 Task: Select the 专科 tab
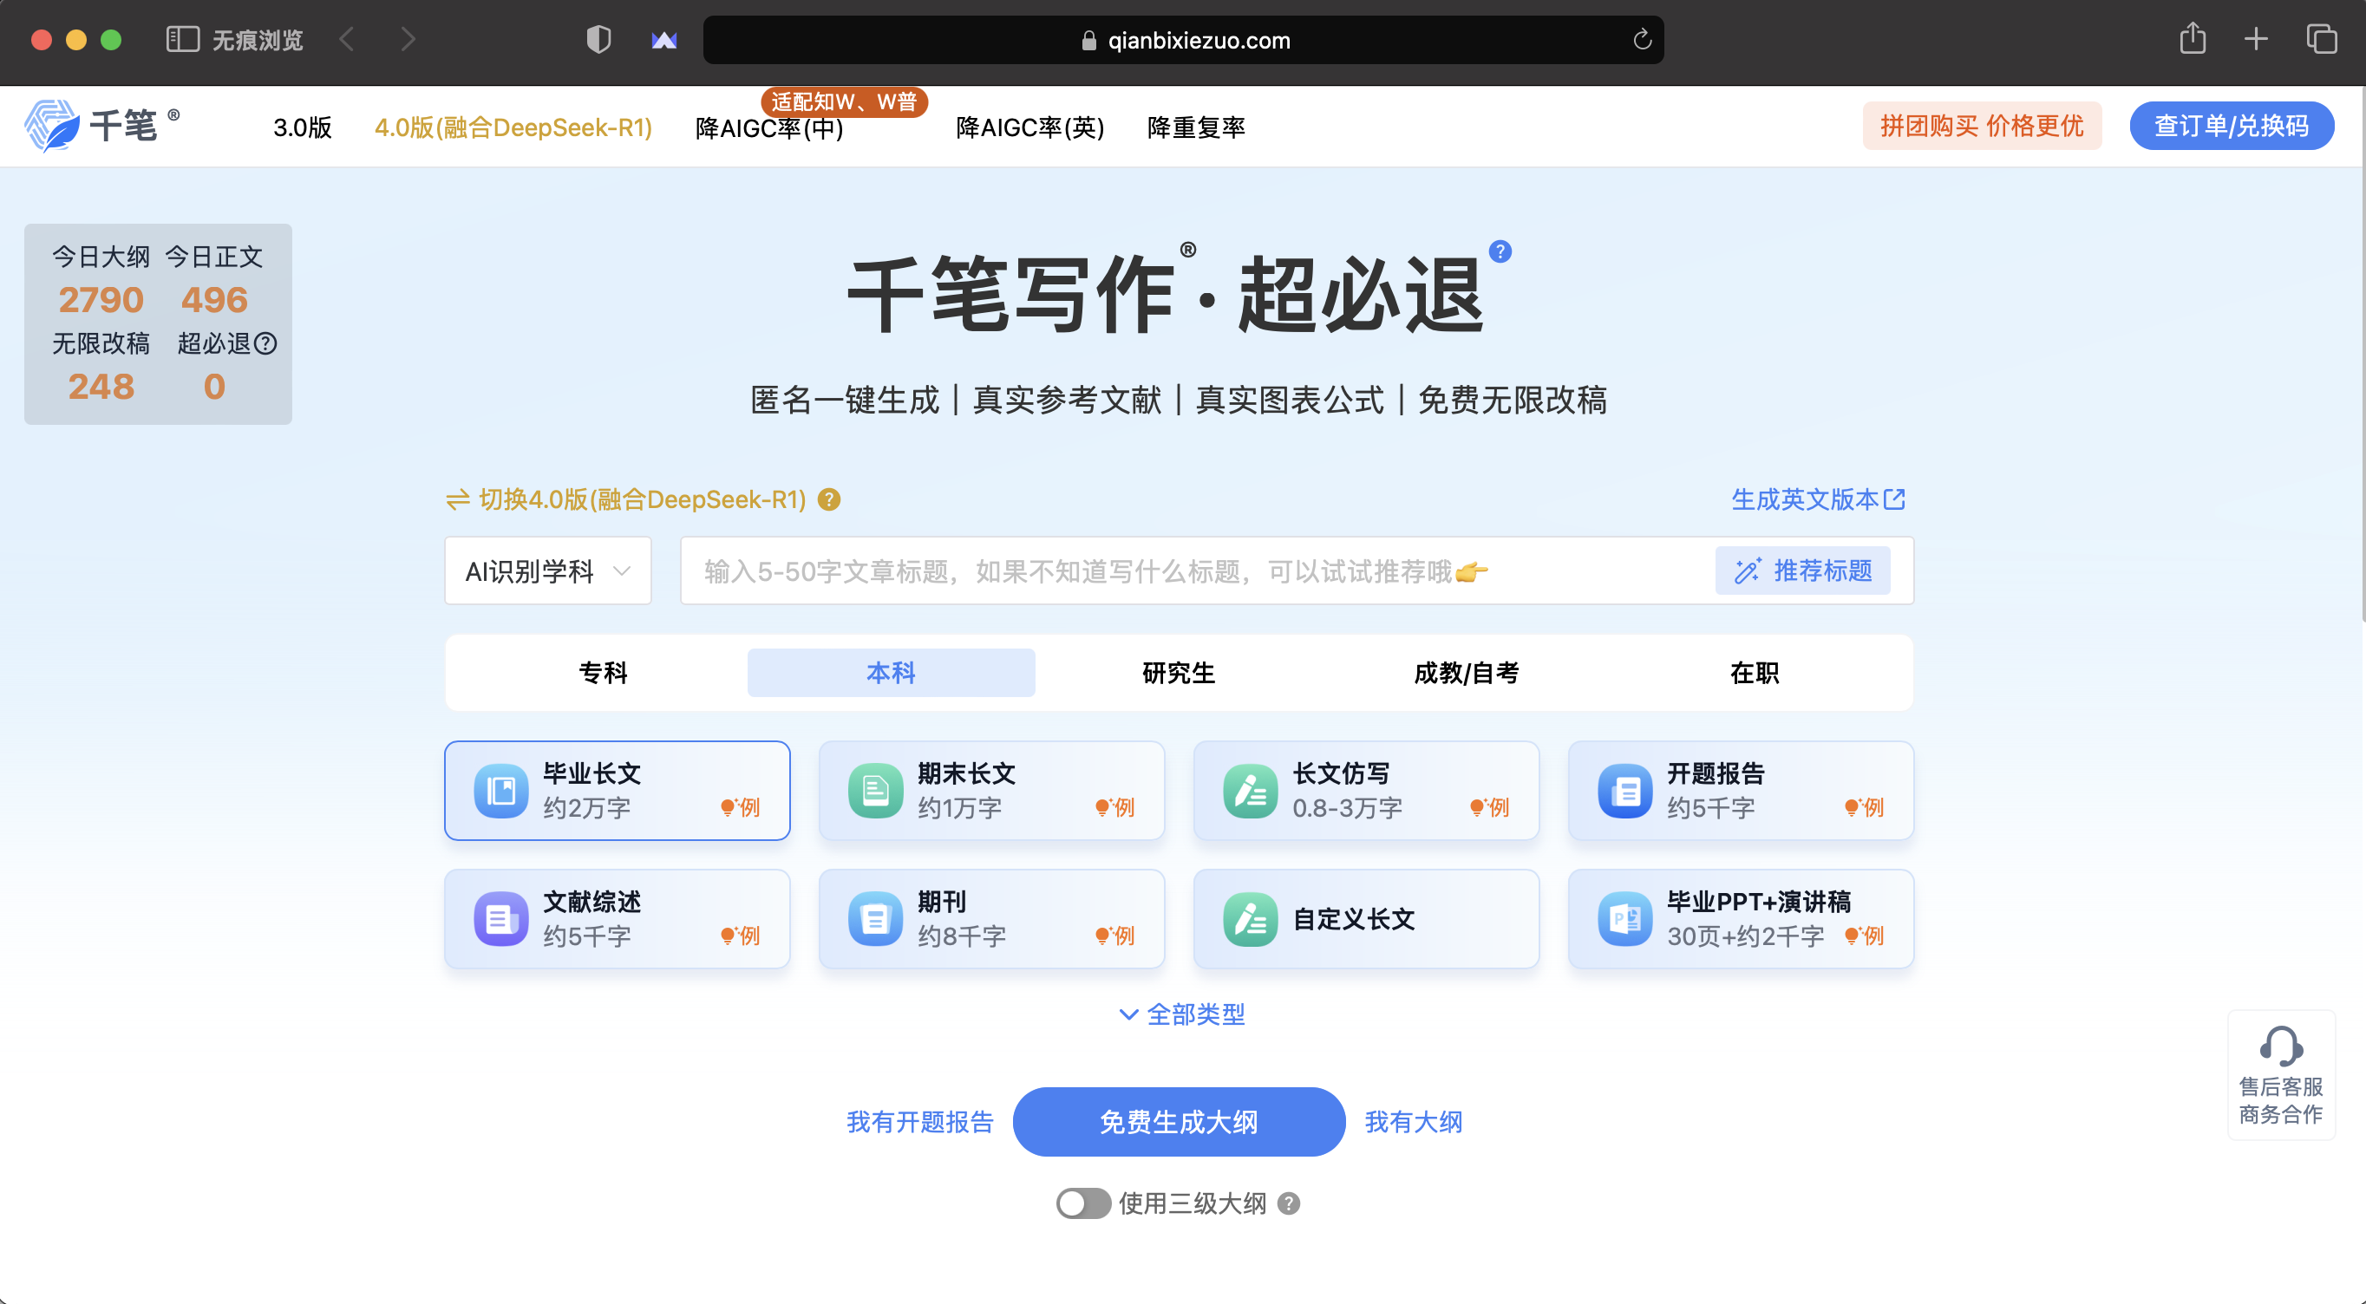tap(604, 673)
